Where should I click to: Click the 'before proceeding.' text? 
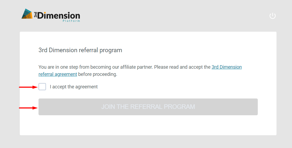[x=98, y=74]
